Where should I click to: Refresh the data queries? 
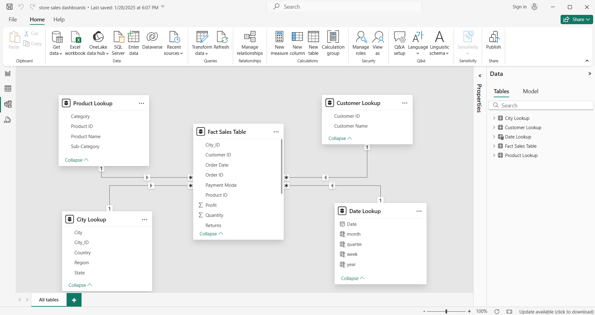[221, 40]
